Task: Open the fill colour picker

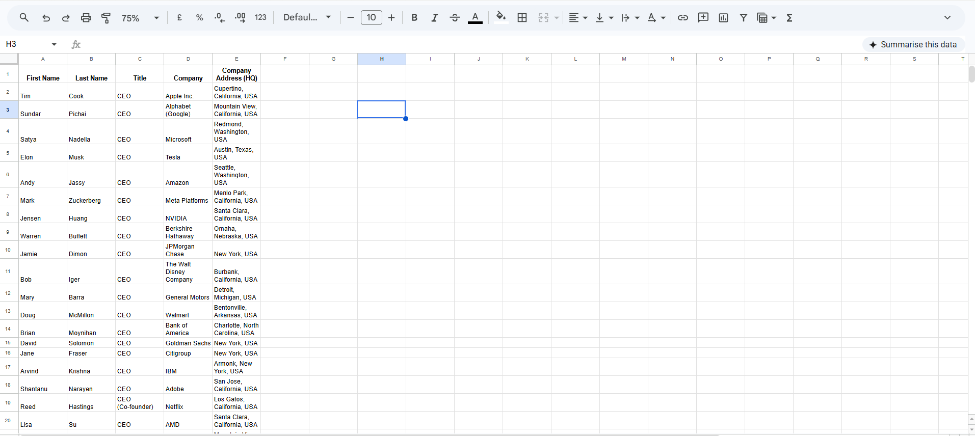Action: [x=501, y=18]
